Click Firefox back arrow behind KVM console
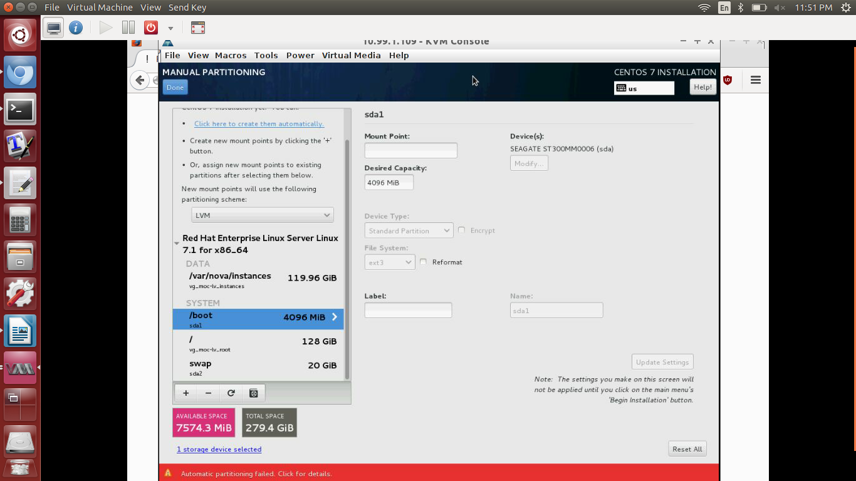The width and height of the screenshot is (856, 481). 140,80
